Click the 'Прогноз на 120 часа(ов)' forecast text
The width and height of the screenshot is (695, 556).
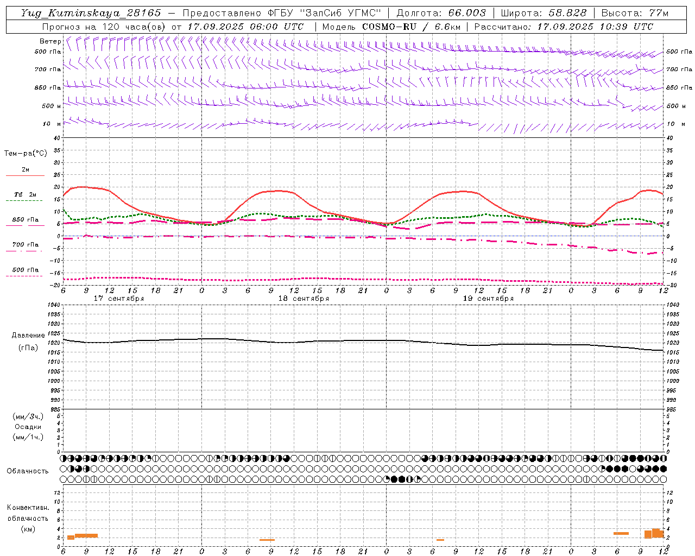coord(105,27)
